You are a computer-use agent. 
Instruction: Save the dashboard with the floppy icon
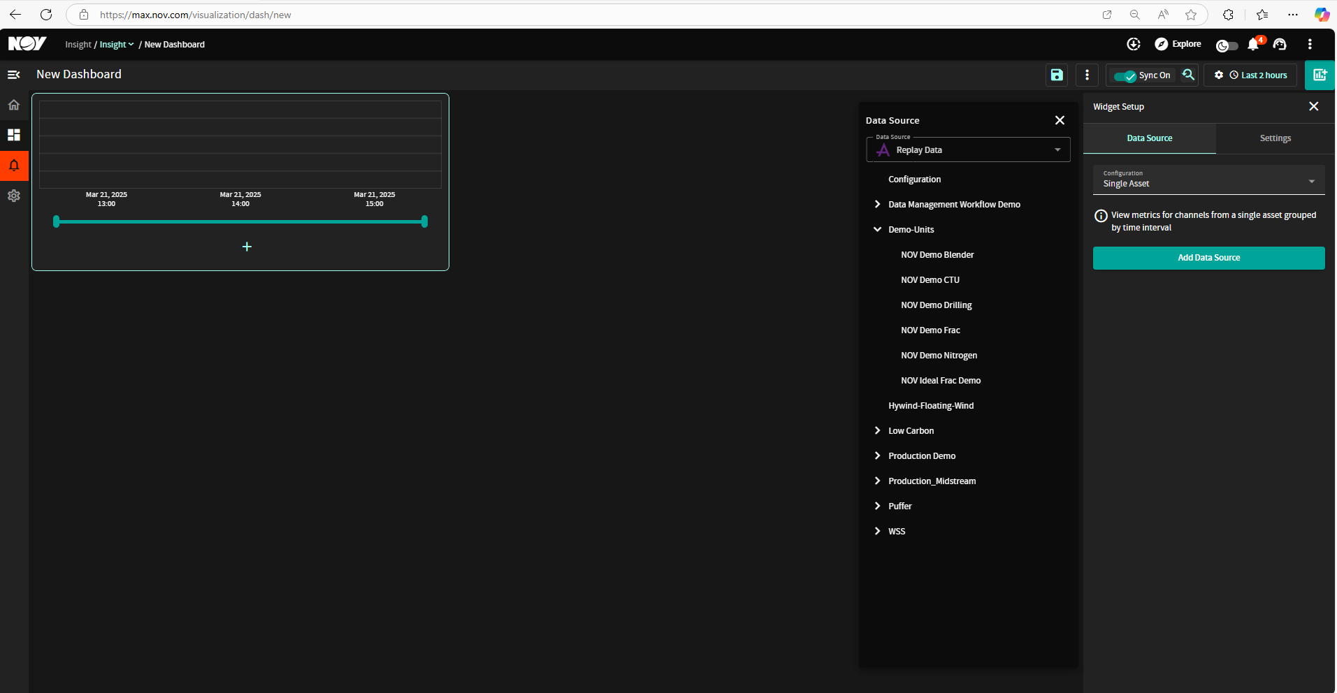pos(1057,75)
